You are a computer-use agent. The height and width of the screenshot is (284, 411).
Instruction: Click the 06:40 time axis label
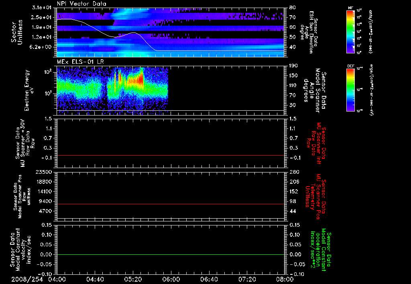pyautogui.click(x=209, y=279)
